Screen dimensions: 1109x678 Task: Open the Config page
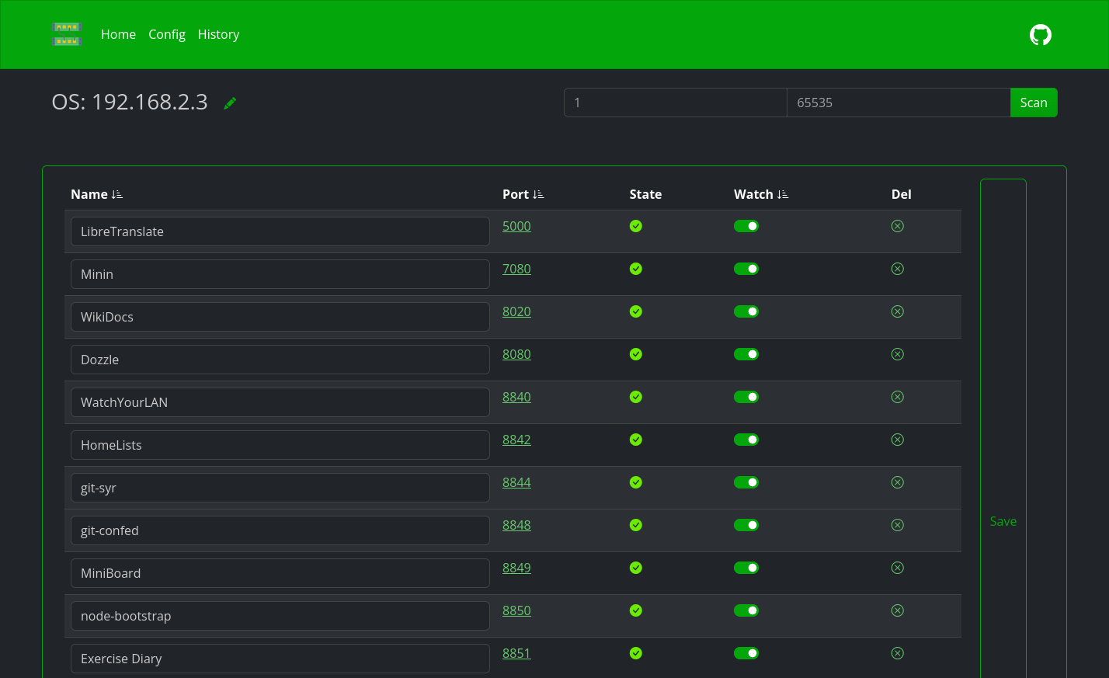167,34
